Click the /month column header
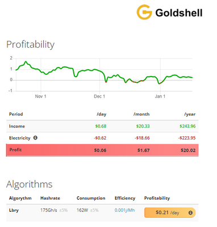Image resolution: width=217 pixels, height=227 pixels. tap(141, 114)
